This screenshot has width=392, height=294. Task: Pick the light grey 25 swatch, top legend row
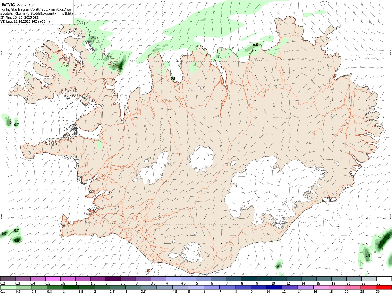tap(369, 279)
